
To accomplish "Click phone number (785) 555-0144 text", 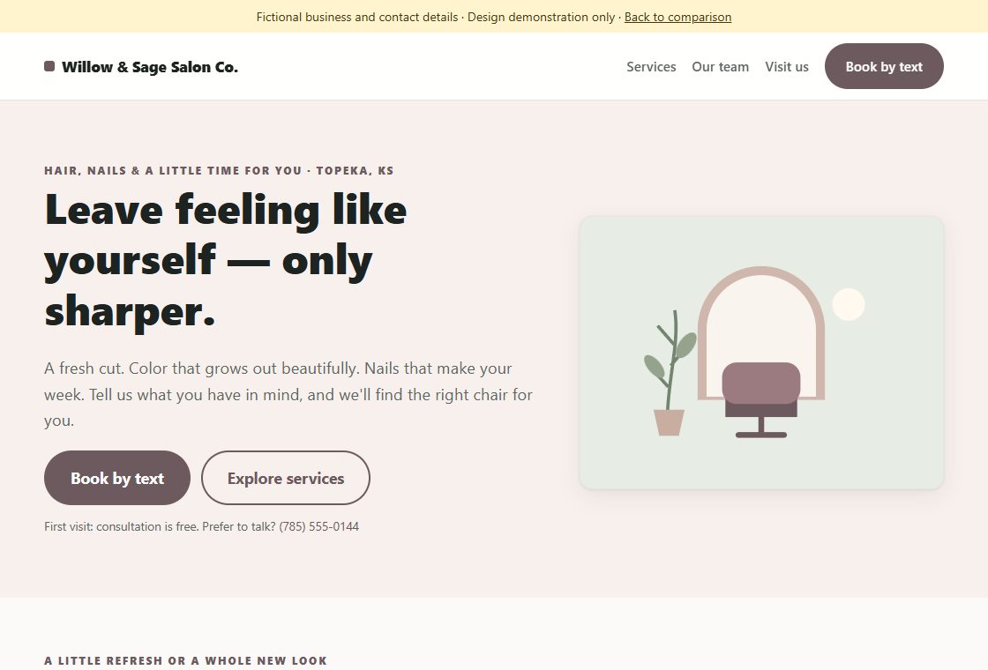I will [318, 526].
